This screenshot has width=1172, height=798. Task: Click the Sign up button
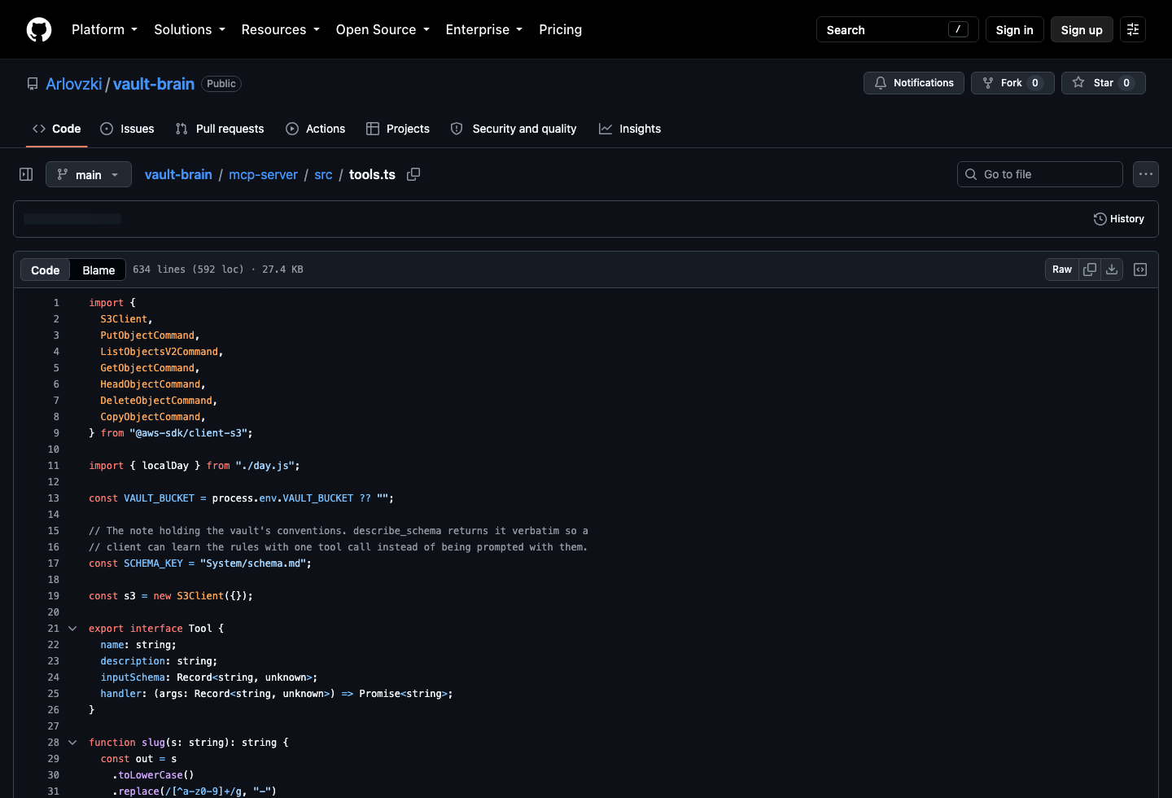coord(1082,29)
